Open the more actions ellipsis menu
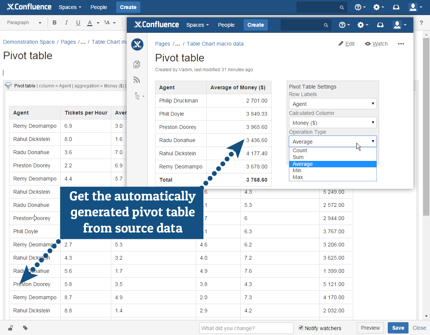This screenshot has width=430, height=335. [x=401, y=44]
